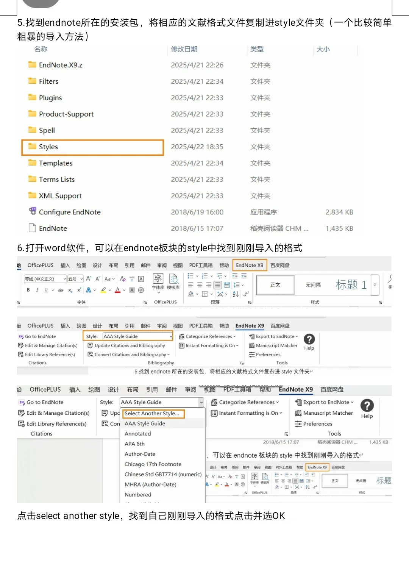Click the Decrease Indent icon
Image resolution: width=409 pixels, height=575 pixels.
(235, 276)
